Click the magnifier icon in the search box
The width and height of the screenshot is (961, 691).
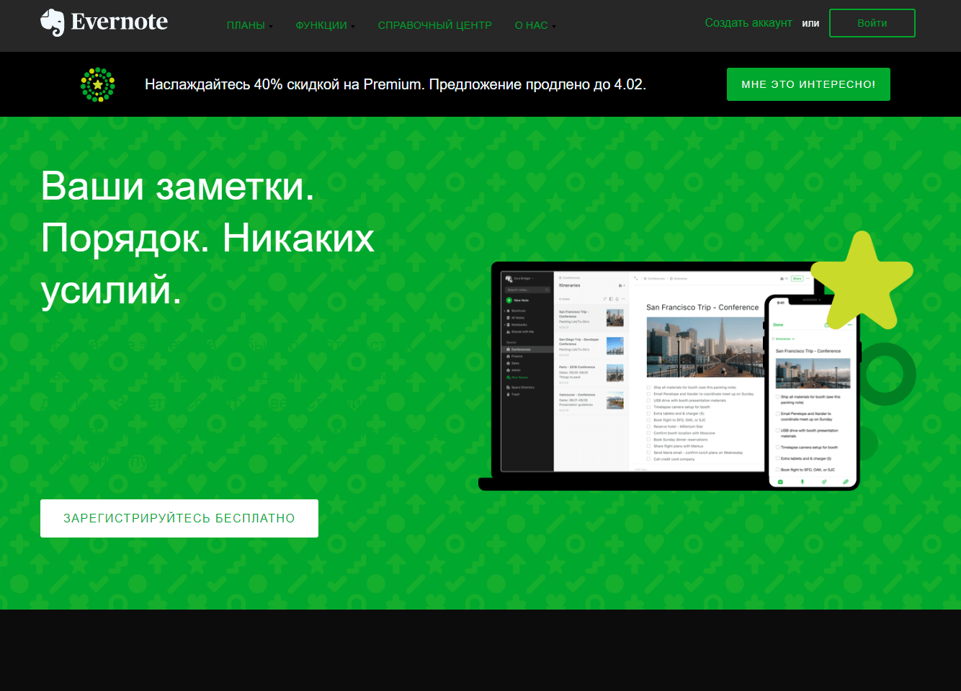click(547, 290)
